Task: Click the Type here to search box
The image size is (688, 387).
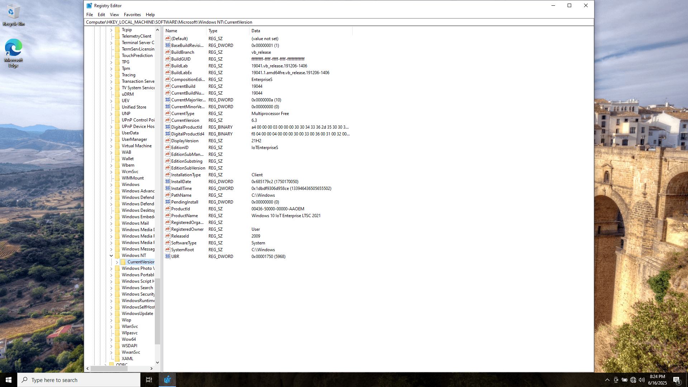Action: [79, 380]
